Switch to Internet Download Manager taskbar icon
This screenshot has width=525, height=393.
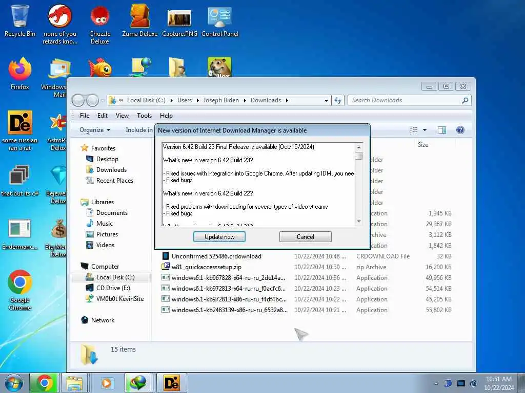click(x=137, y=383)
